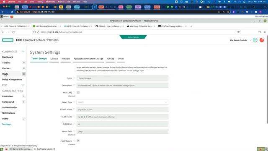Click help icon beside MapR Secure
This screenshot has height=151, width=268.
[x=74, y=141]
